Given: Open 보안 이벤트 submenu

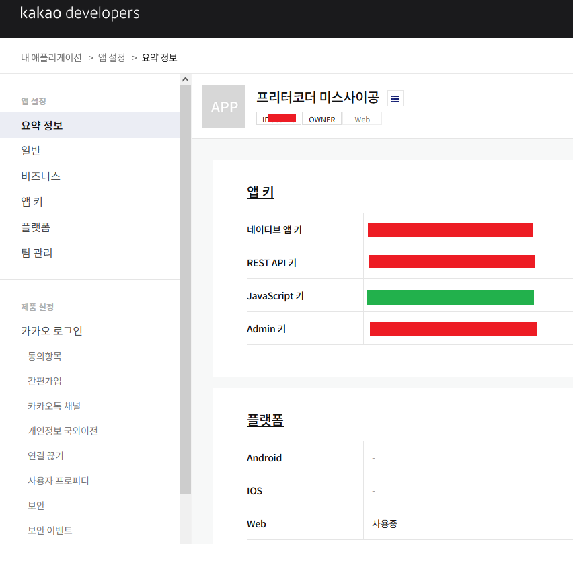Looking at the screenshot, I should 50,530.
